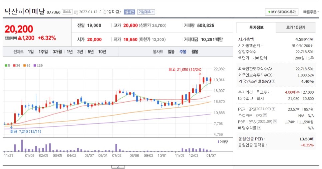Click stock code 077360

tap(53, 12)
